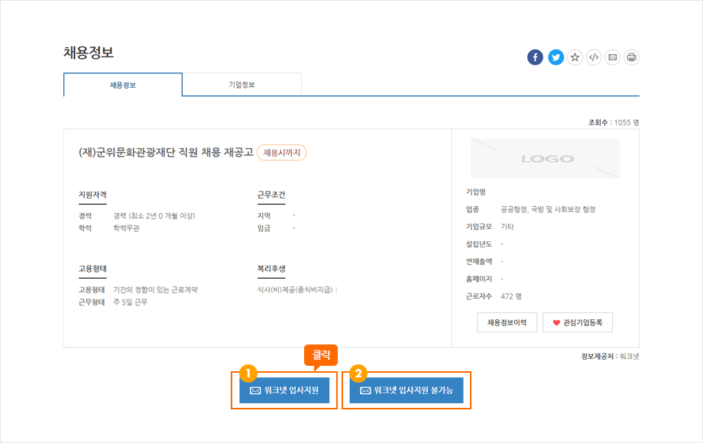Click the 채용시까지 status badge
This screenshot has width=703, height=443.
coord(281,153)
